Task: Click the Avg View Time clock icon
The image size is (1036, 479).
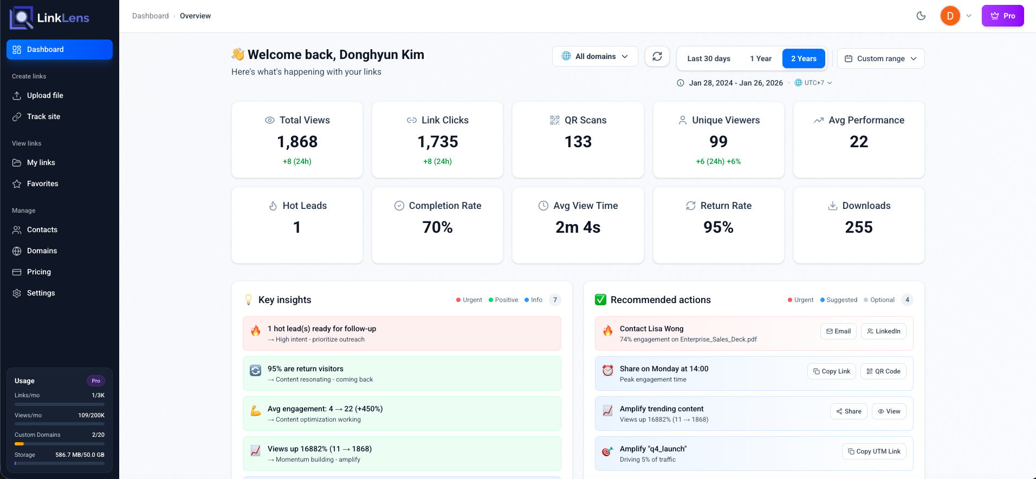Action: (543, 206)
